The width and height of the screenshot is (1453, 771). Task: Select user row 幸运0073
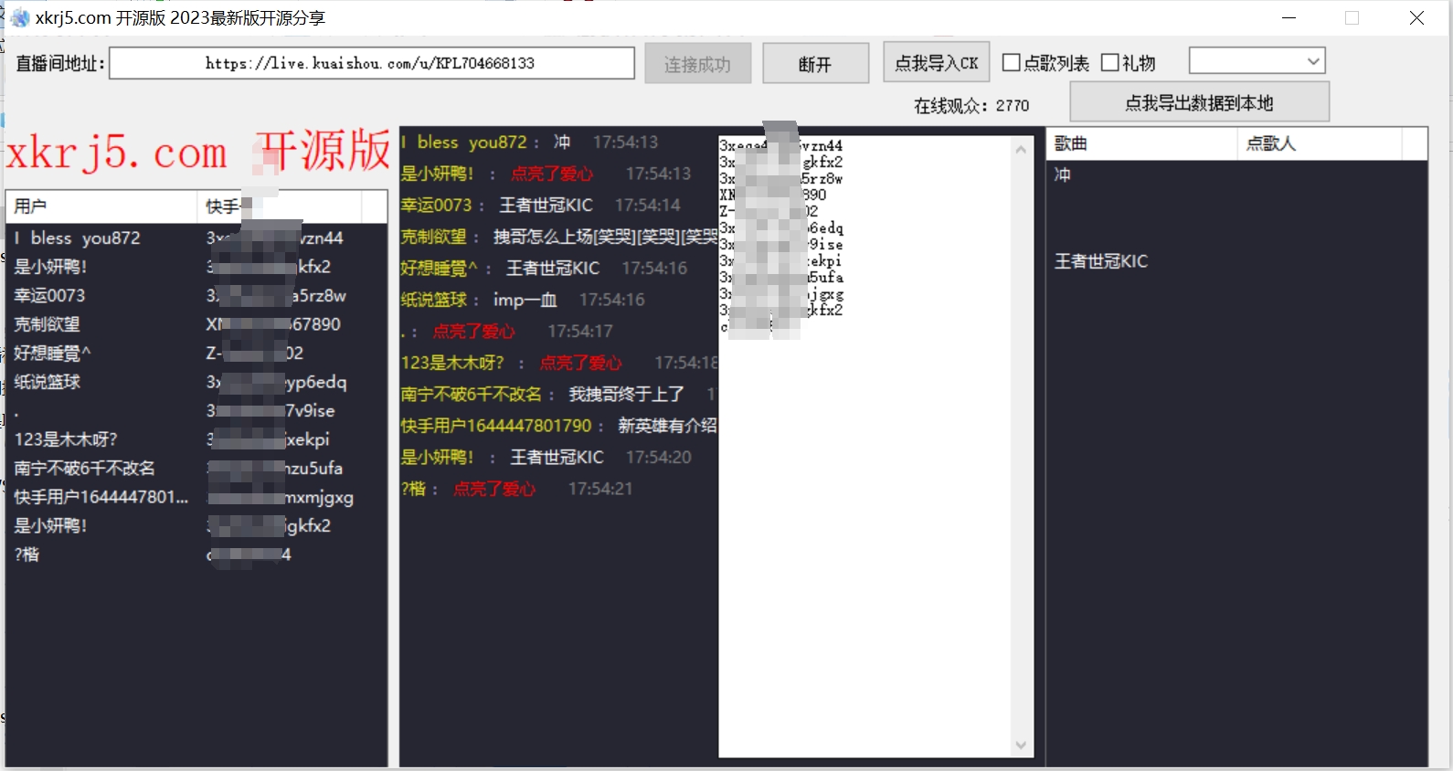point(196,295)
